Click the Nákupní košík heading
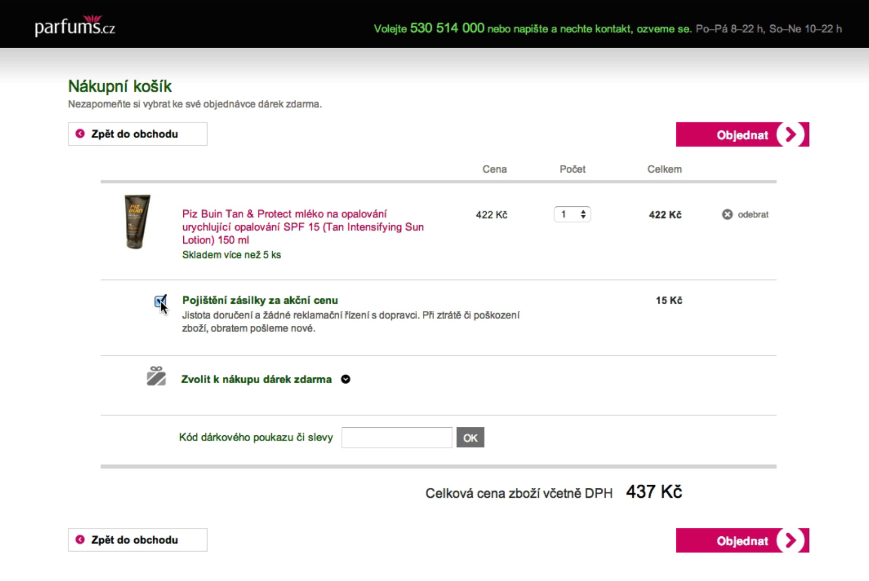The width and height of the screenshot is (869, 581). (120, 86)
